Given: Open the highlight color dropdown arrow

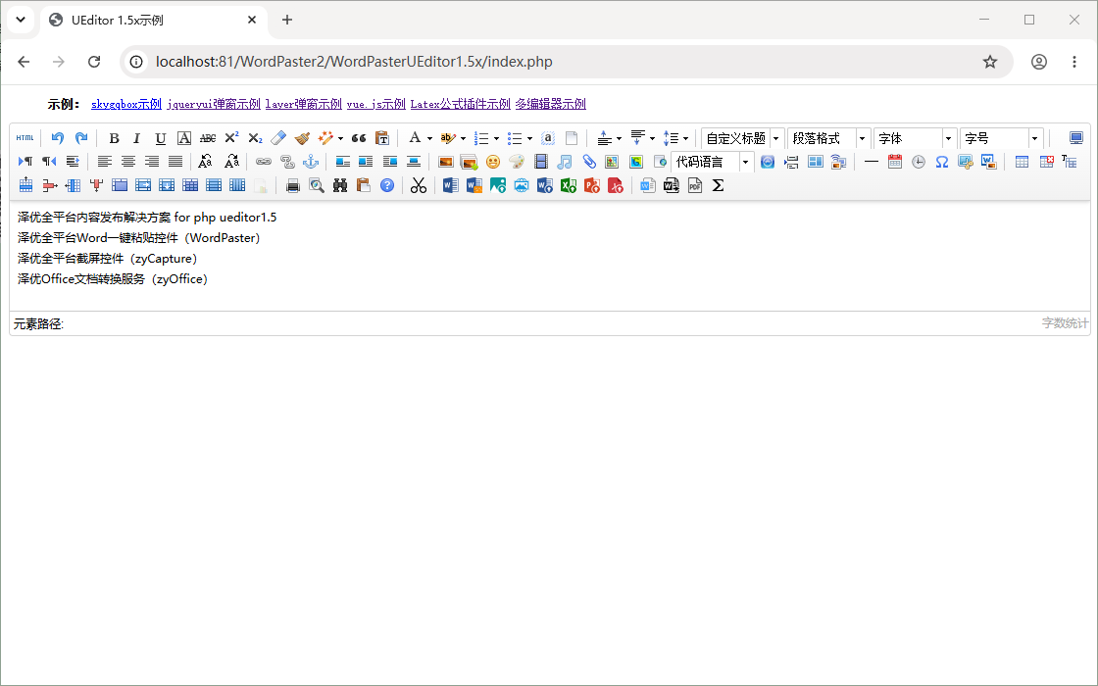Looking at the screenshot, I should pyautogui.click(x=463, y=138).
